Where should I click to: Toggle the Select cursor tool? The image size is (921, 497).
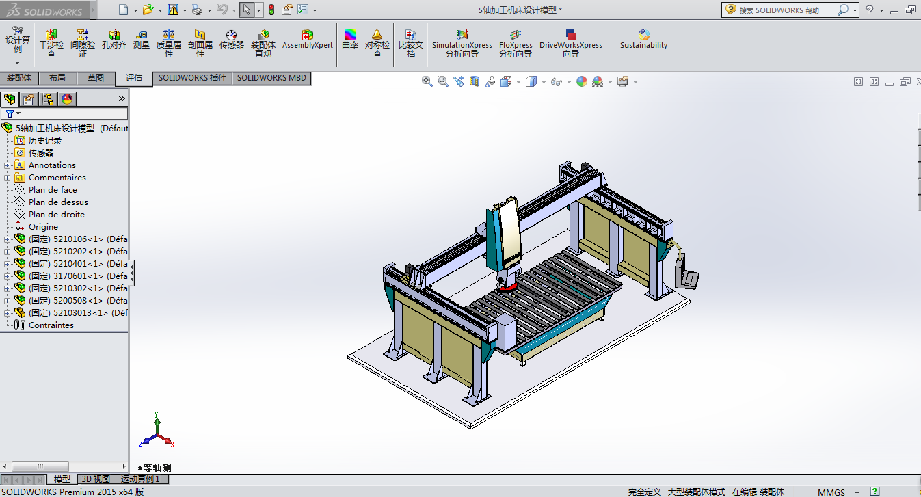point(246,10)
